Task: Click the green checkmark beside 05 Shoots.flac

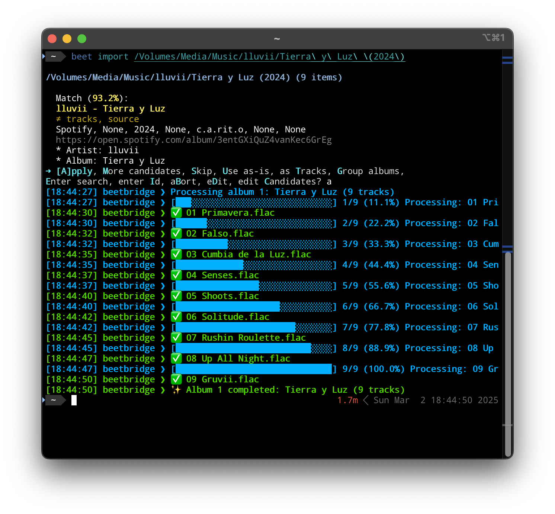Action: (176, 296)
